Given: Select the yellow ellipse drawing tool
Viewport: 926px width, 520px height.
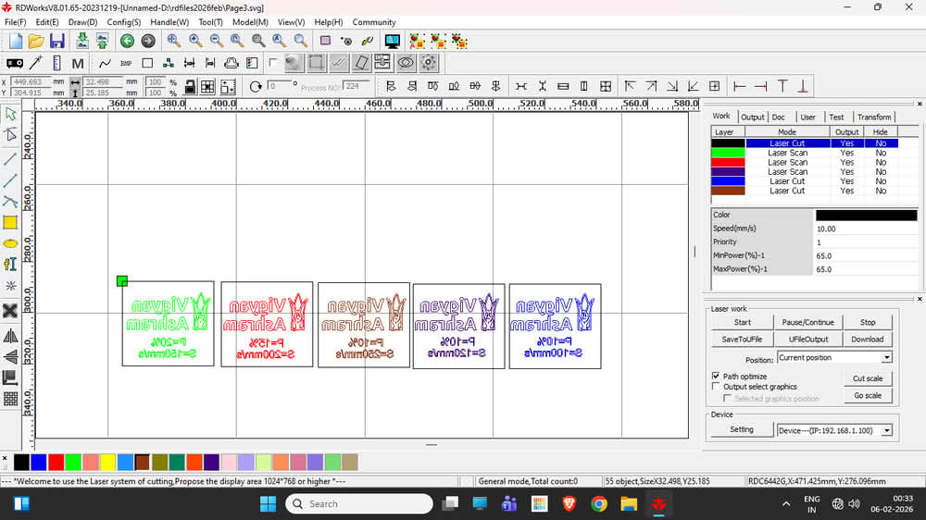Looking at the screenshot, I should tap(10, 243).
